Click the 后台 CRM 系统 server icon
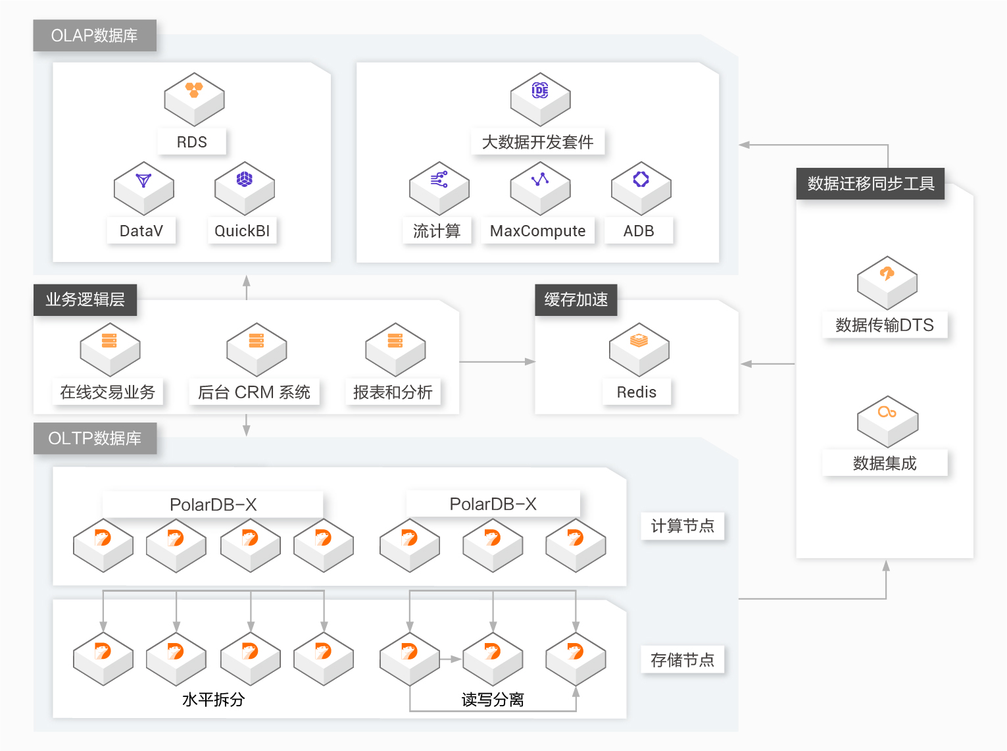 256,350
